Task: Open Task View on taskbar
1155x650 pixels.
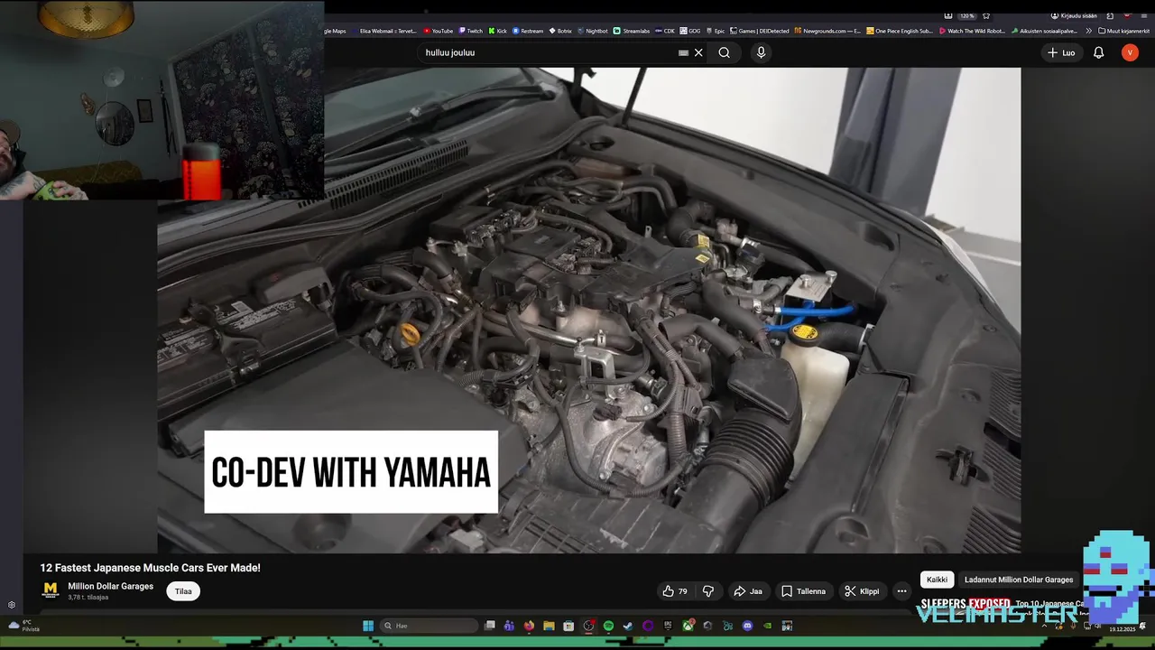Action: tap(490, 626)
